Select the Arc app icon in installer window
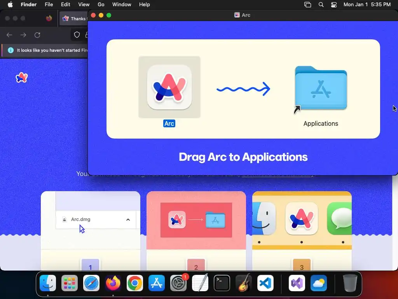The width and height of the screenshot is (398, 299). tap(169, 87)
